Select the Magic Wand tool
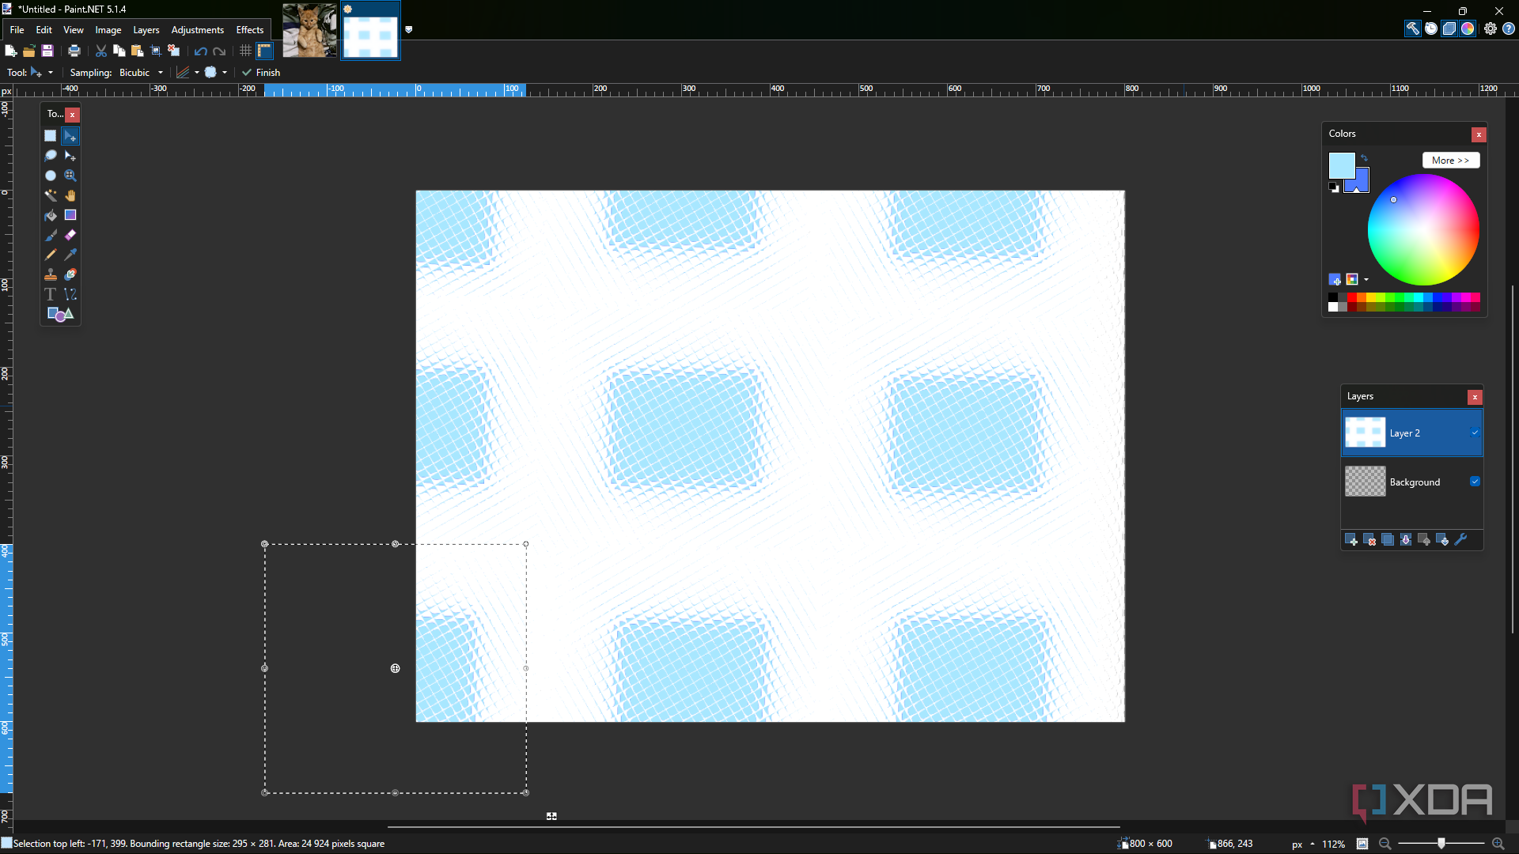Screen dimensions: 1519x854 (x=51, y=195)
